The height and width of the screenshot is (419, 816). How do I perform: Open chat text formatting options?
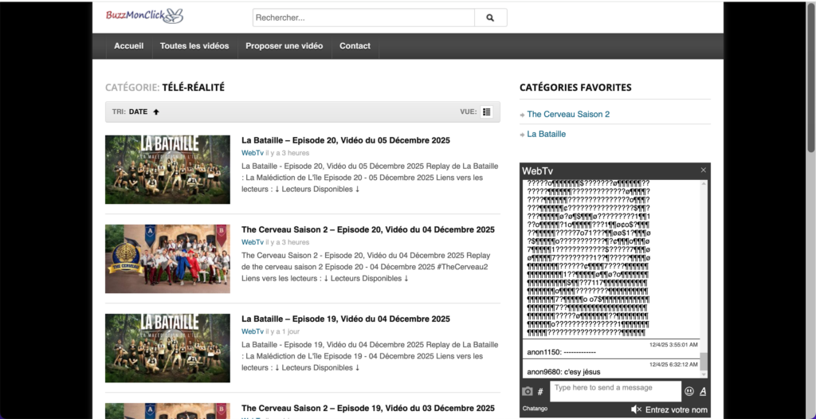pos(703,391)
